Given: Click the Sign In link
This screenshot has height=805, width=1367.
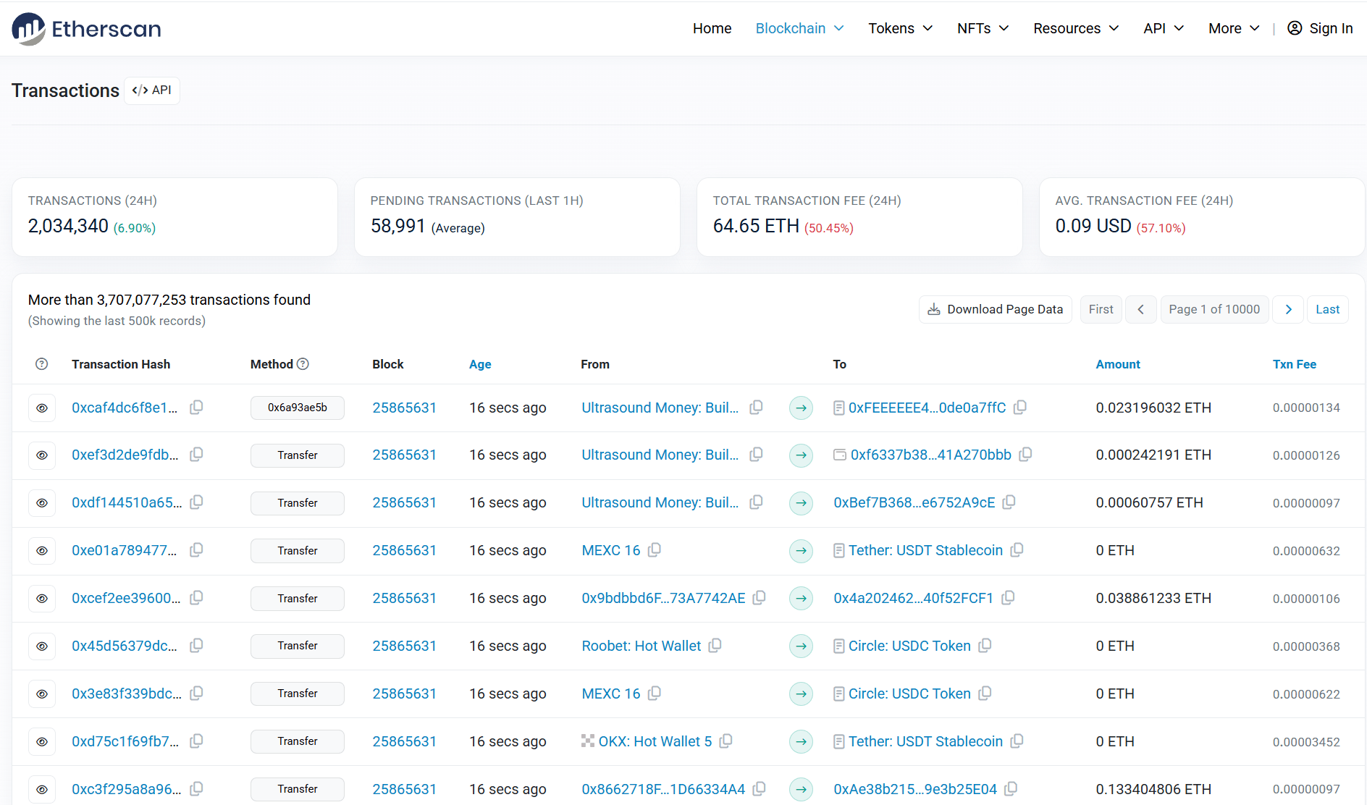Looking at the screenshot, I should (x=1331, y=28).
